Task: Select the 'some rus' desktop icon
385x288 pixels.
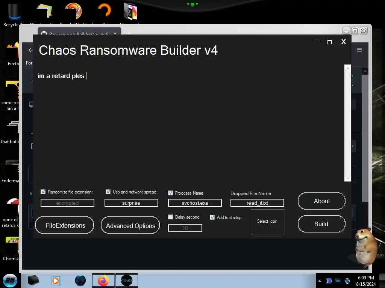Action: [x=10, y=96]
